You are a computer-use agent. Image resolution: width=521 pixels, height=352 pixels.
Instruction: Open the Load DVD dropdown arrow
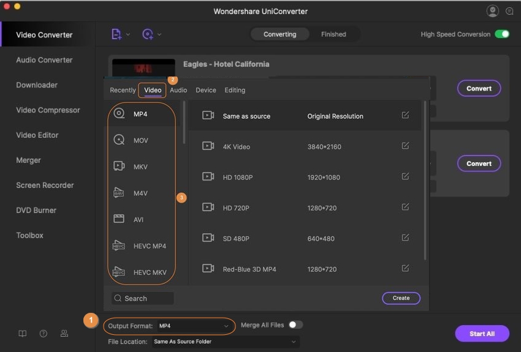click(159, 34)
